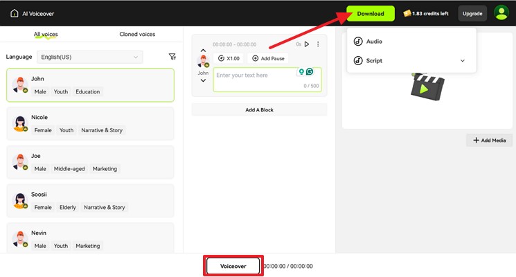Click Nicole's avatar in voice list
Viewport: 516px width, 277px height.
click(x=20, y=123)
